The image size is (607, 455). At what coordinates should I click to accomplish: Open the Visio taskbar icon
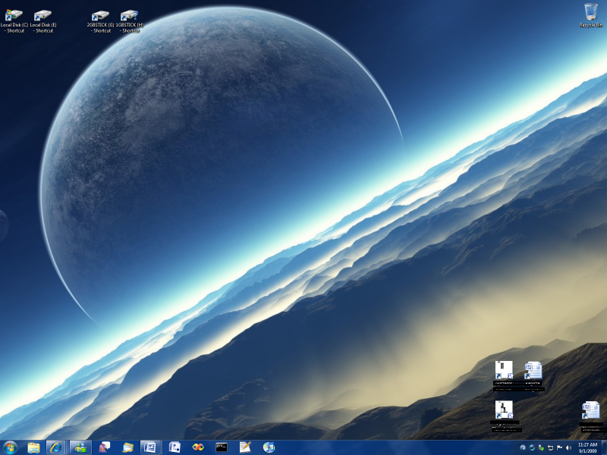(175, 447)
